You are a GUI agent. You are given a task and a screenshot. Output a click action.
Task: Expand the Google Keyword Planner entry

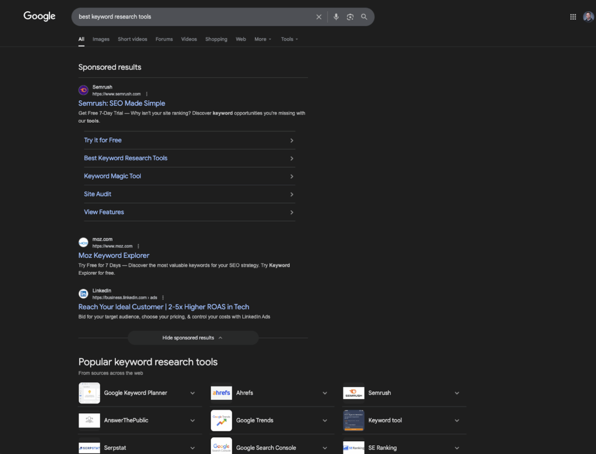click(192, 393)
